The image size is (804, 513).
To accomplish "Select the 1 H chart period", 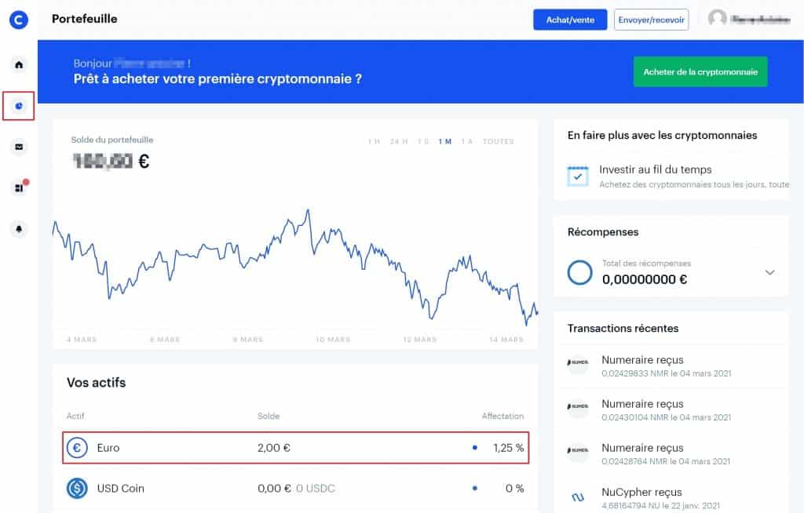I will click(371, 141).
